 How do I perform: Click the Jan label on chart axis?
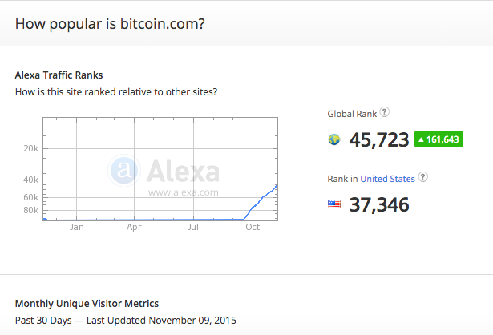(77, 227)
